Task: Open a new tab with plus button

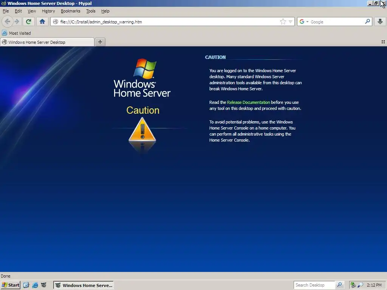Action: click(x=100, y=42)
